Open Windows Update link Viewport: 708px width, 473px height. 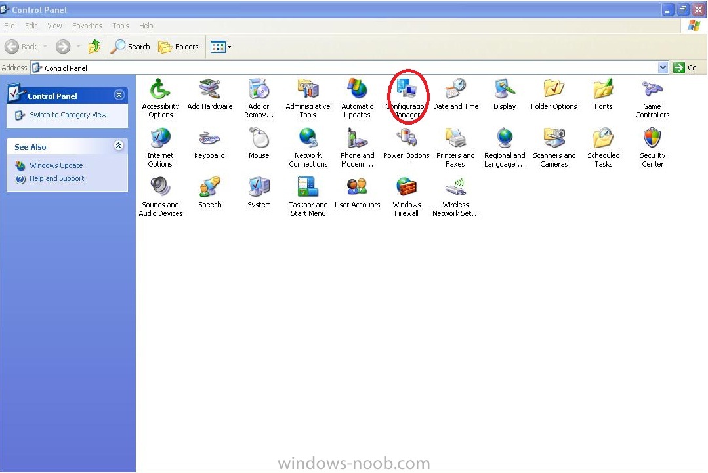(56, 165)
